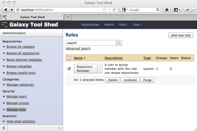
Task: Open Manage roles link
Action: point(16,110)
